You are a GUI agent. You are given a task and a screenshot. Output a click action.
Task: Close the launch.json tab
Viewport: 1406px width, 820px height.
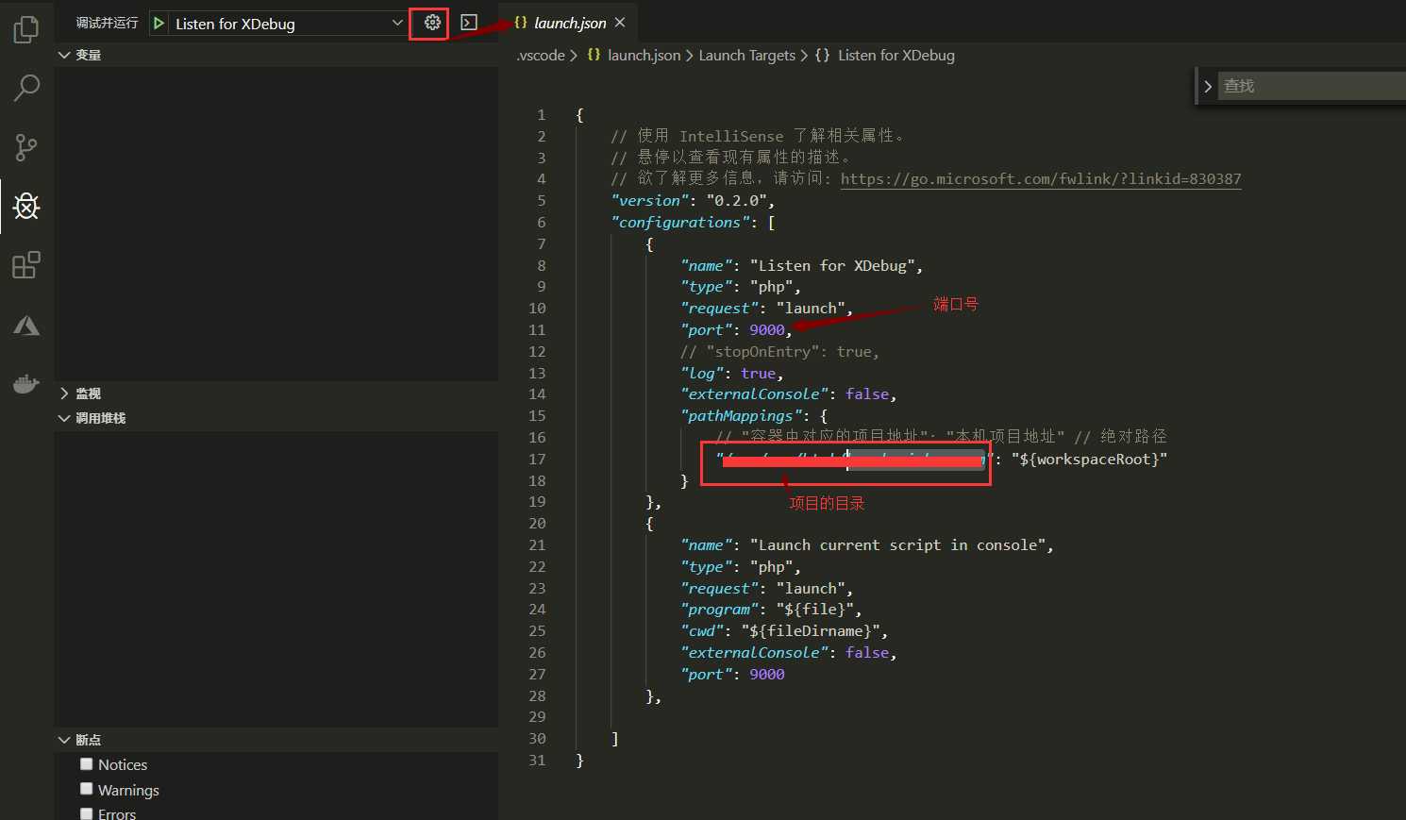click(620, 23)
